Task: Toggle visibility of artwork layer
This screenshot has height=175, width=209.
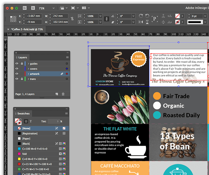Action: (x=17, y=74)
